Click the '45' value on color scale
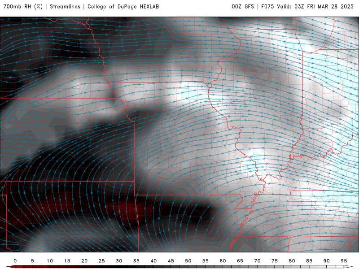Screen dimensions: 359x269 [171, 261]
